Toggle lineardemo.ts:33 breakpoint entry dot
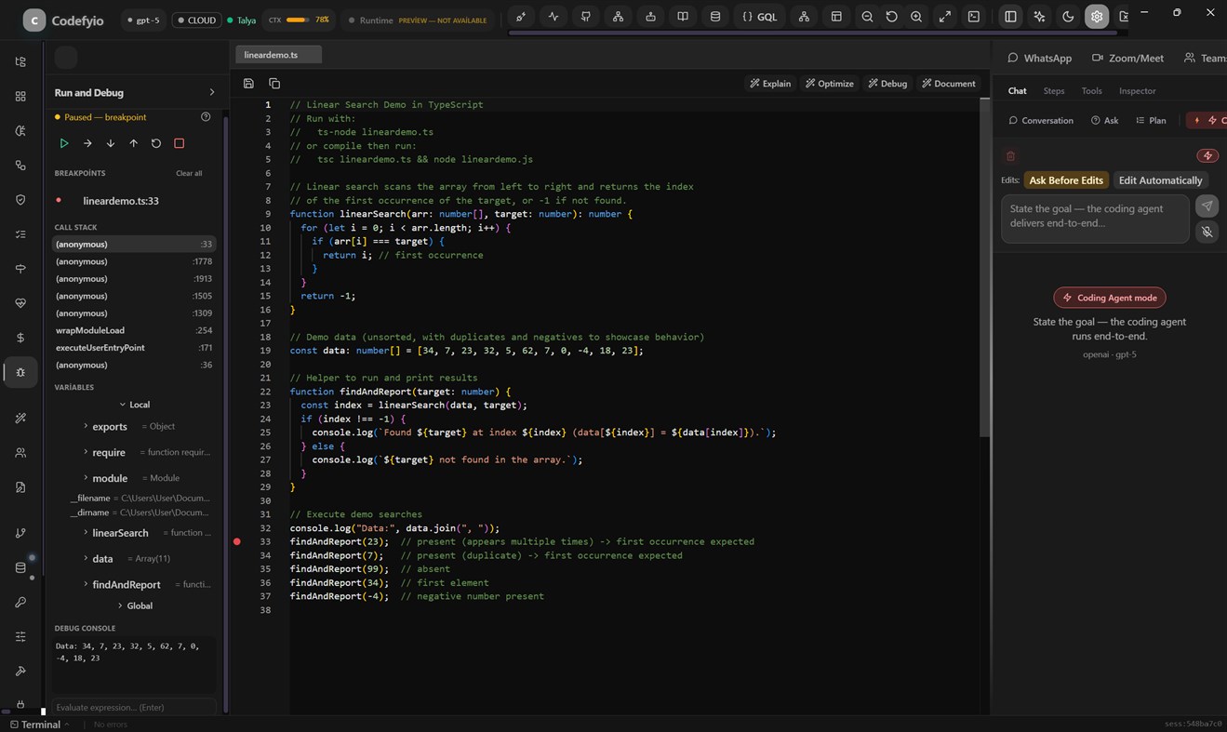This screenshot has height=732, width=1227. click(59, 200)
